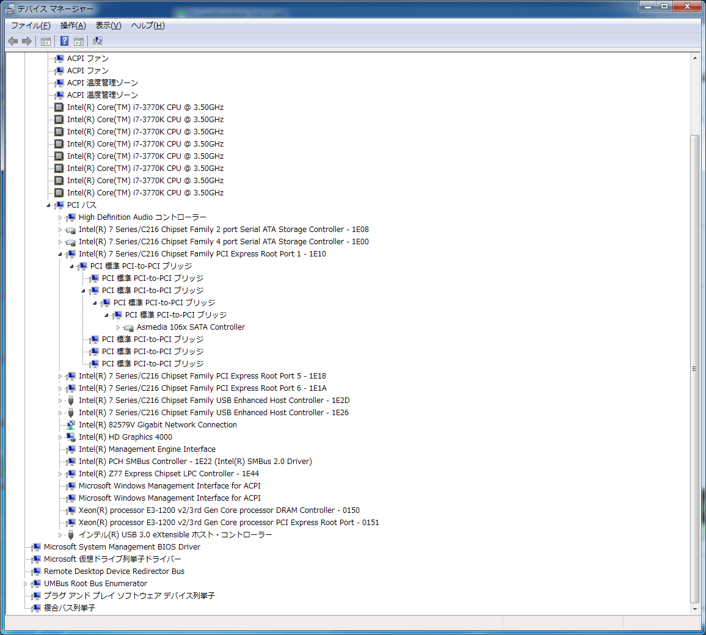Select Xeon E3-1200 v2 PCI Express Root Port 0151

point(229,523)
